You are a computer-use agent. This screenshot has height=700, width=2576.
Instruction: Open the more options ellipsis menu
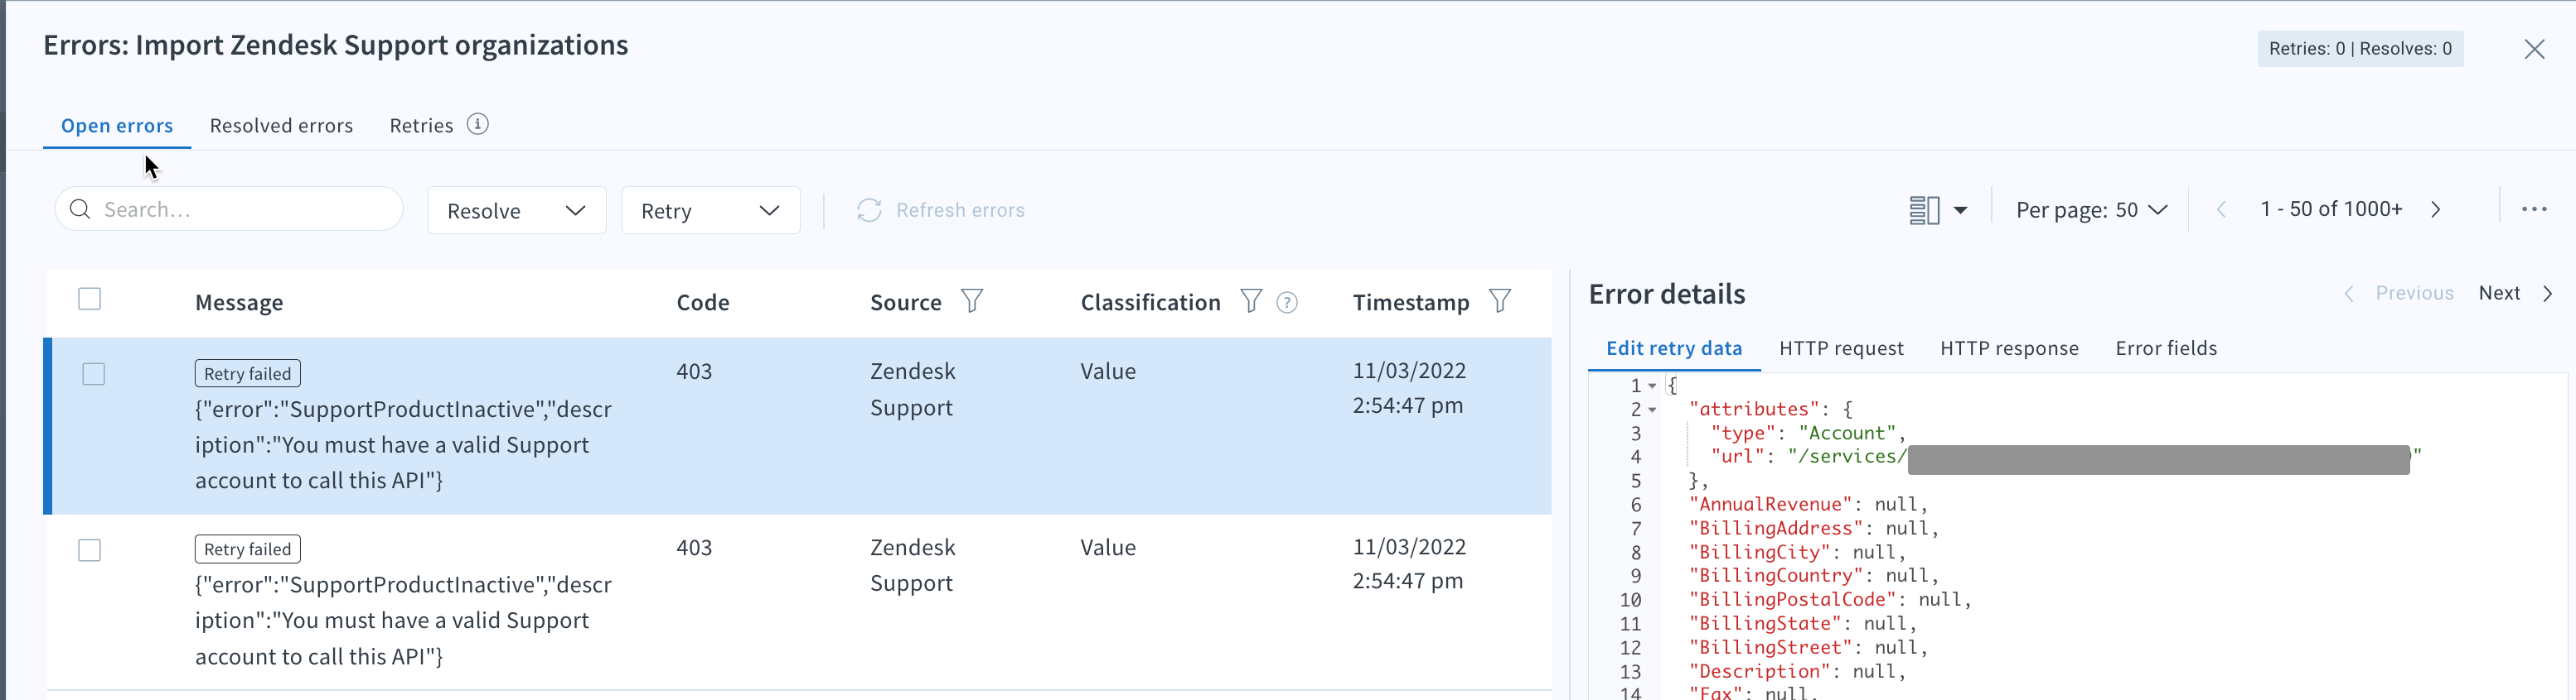click(2534, 209)
